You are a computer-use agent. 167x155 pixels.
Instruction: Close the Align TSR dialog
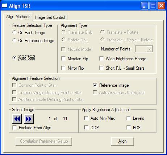pyautogui.click(x=162, y=6)
